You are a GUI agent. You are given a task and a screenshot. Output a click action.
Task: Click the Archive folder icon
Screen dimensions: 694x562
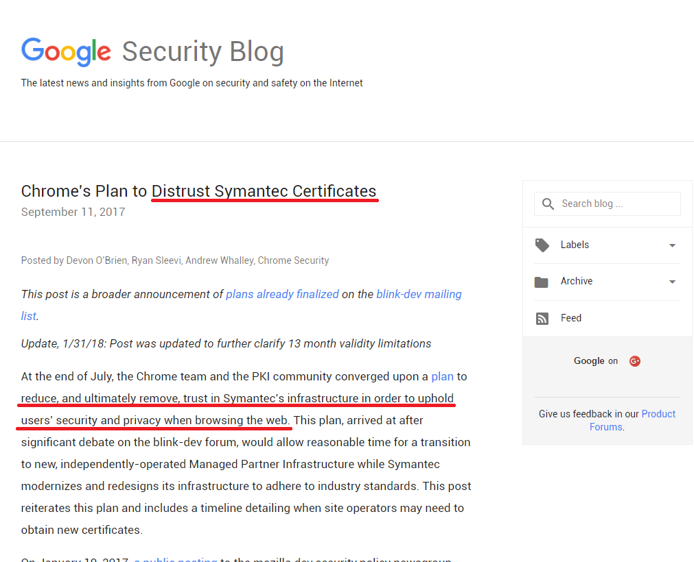[542, 282]
